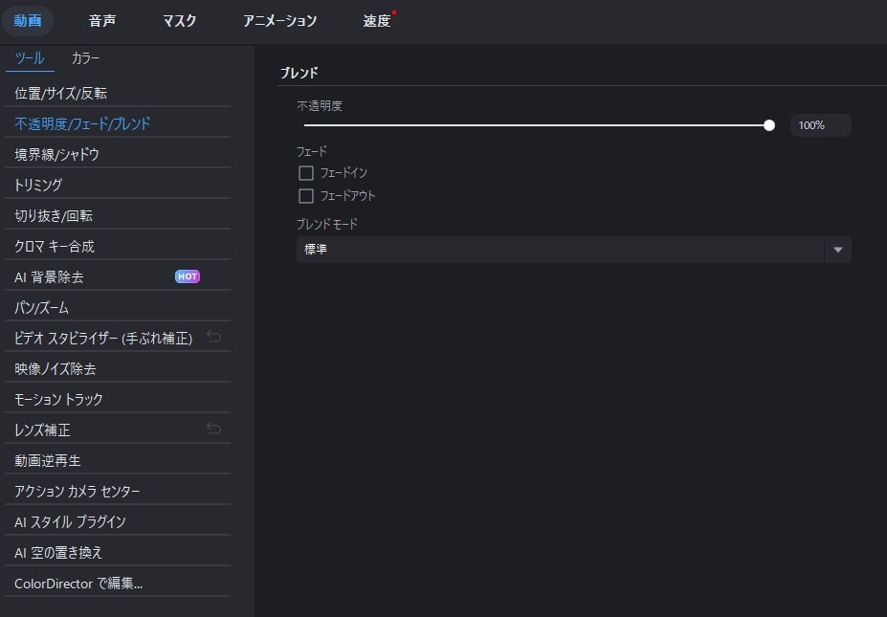Enable the フェードイン checkbox
This screenshot has width=887, height=617.
click(x=306, y=173)
